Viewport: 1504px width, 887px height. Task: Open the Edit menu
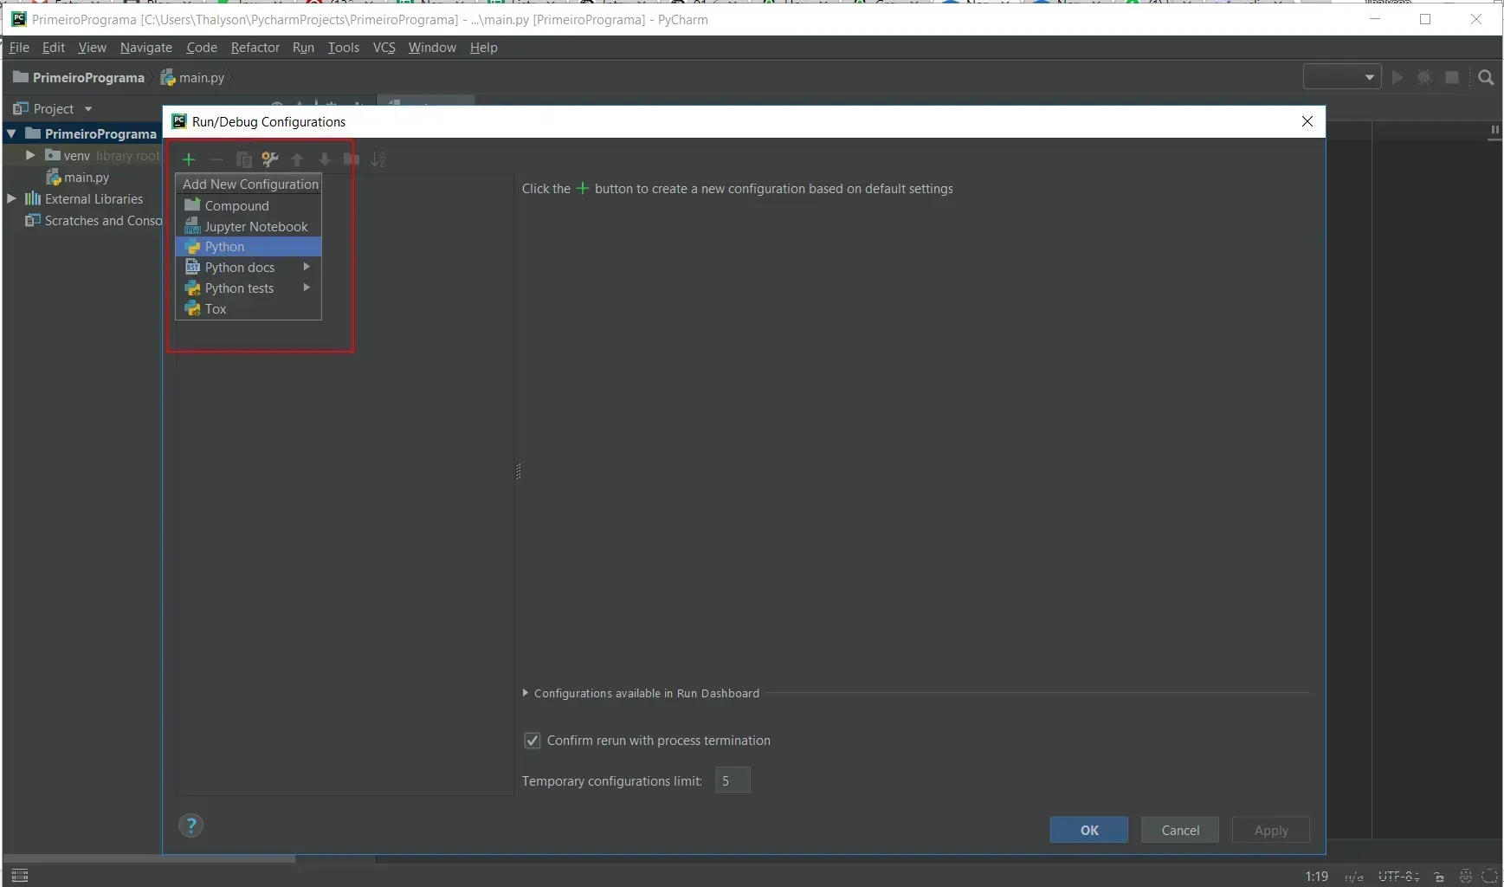(54, 47)
